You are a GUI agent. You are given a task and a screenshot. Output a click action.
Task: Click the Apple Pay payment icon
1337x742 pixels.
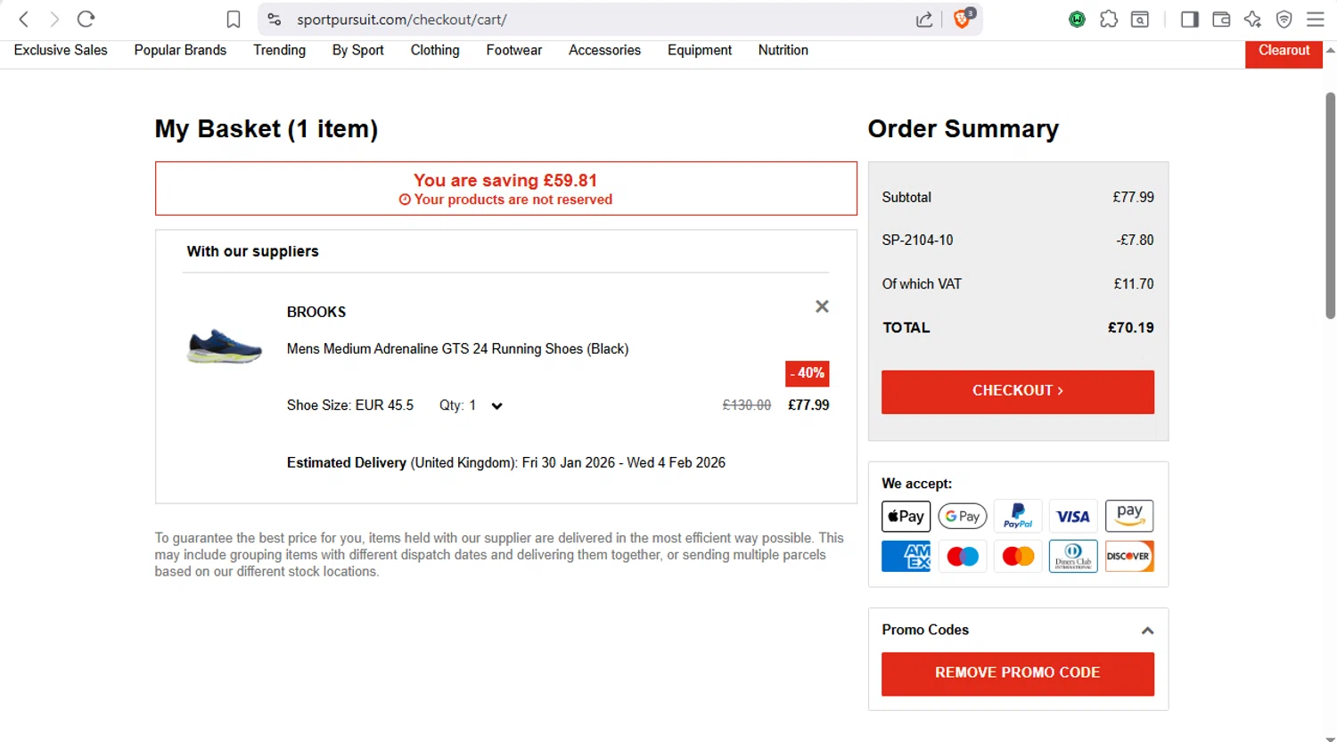(906, 517)
